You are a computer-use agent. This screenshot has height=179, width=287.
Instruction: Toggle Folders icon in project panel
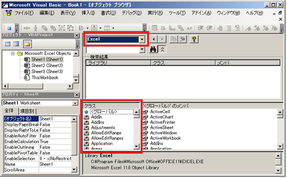click(x=27, y=44)
